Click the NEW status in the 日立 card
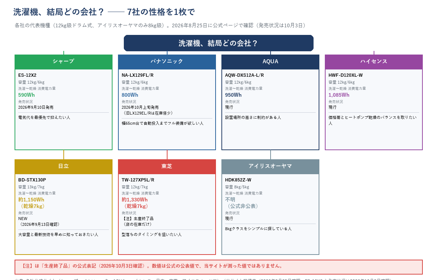437x280 pixels. coord(23,219)
